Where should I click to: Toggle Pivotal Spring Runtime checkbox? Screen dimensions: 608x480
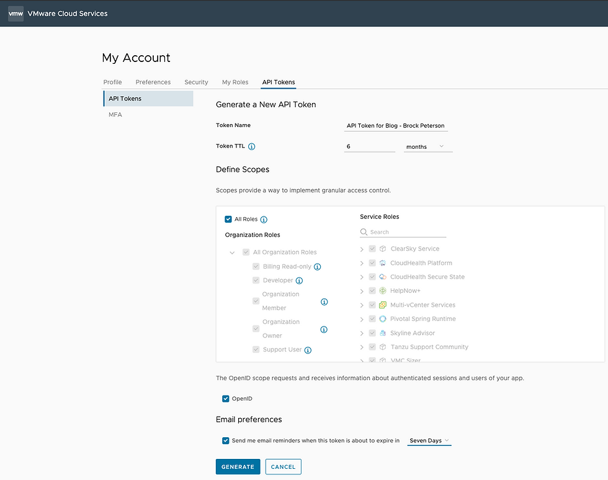pos(372,319)
